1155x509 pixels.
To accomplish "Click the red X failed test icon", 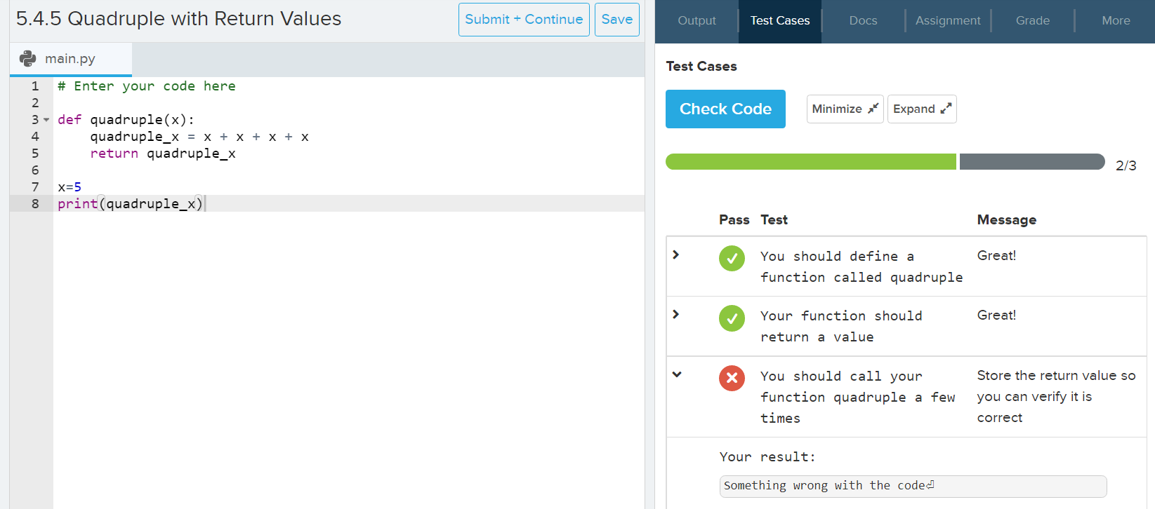I will [732, 378].
